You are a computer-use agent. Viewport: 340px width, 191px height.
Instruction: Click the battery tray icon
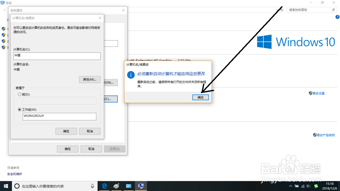[x=296, y=186]
